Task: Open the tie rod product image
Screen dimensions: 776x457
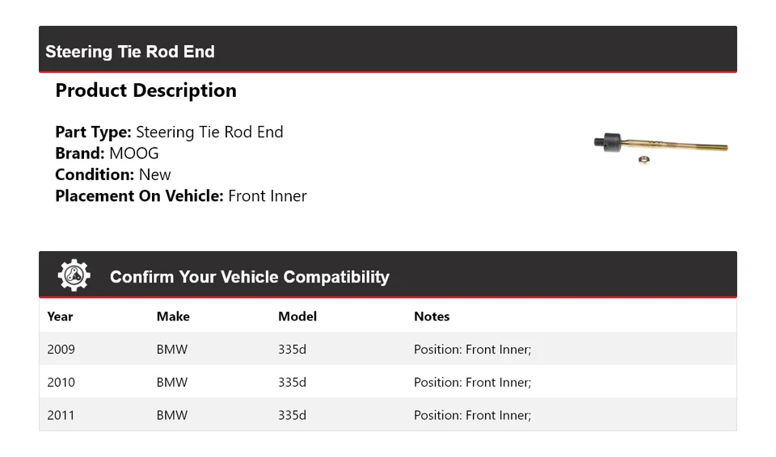Action: [x=660, y=147]
